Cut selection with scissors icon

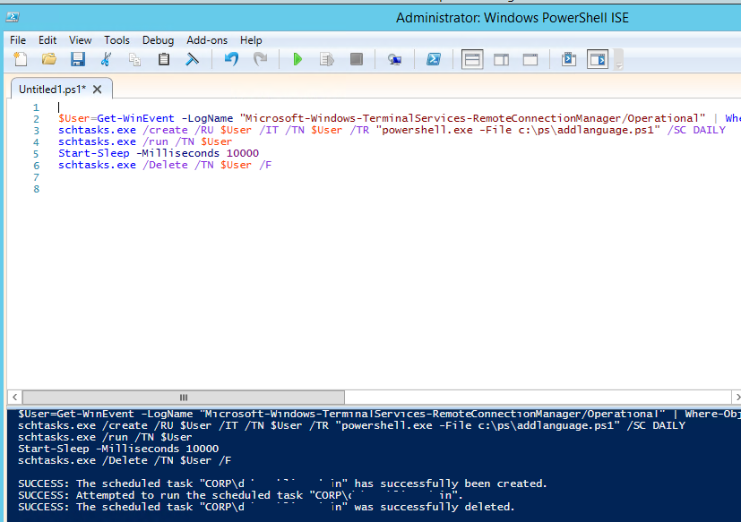(107, 59)
